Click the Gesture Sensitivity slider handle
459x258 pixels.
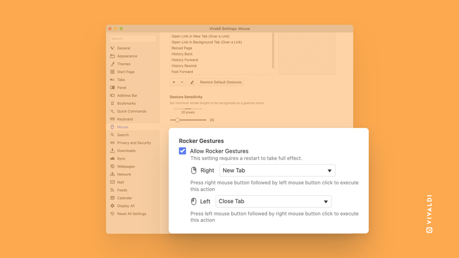click(177, 120)
